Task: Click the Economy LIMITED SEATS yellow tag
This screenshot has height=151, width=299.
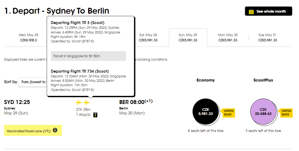Action: (228, 113)
